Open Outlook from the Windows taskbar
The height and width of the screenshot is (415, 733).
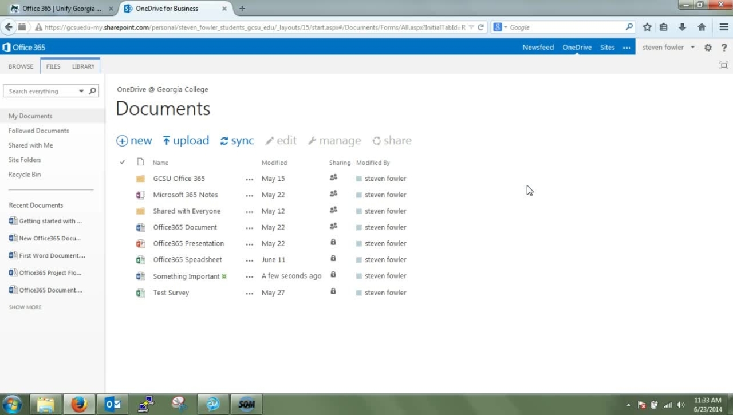pos(113,404)
